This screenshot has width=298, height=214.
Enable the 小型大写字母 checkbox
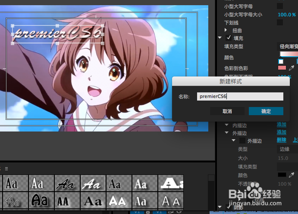coord(280,6)
